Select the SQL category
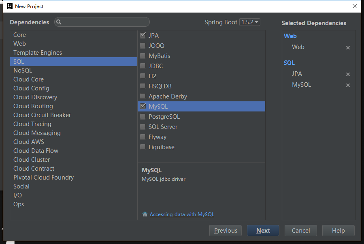 pyautogui.click(x=74, y=62)
